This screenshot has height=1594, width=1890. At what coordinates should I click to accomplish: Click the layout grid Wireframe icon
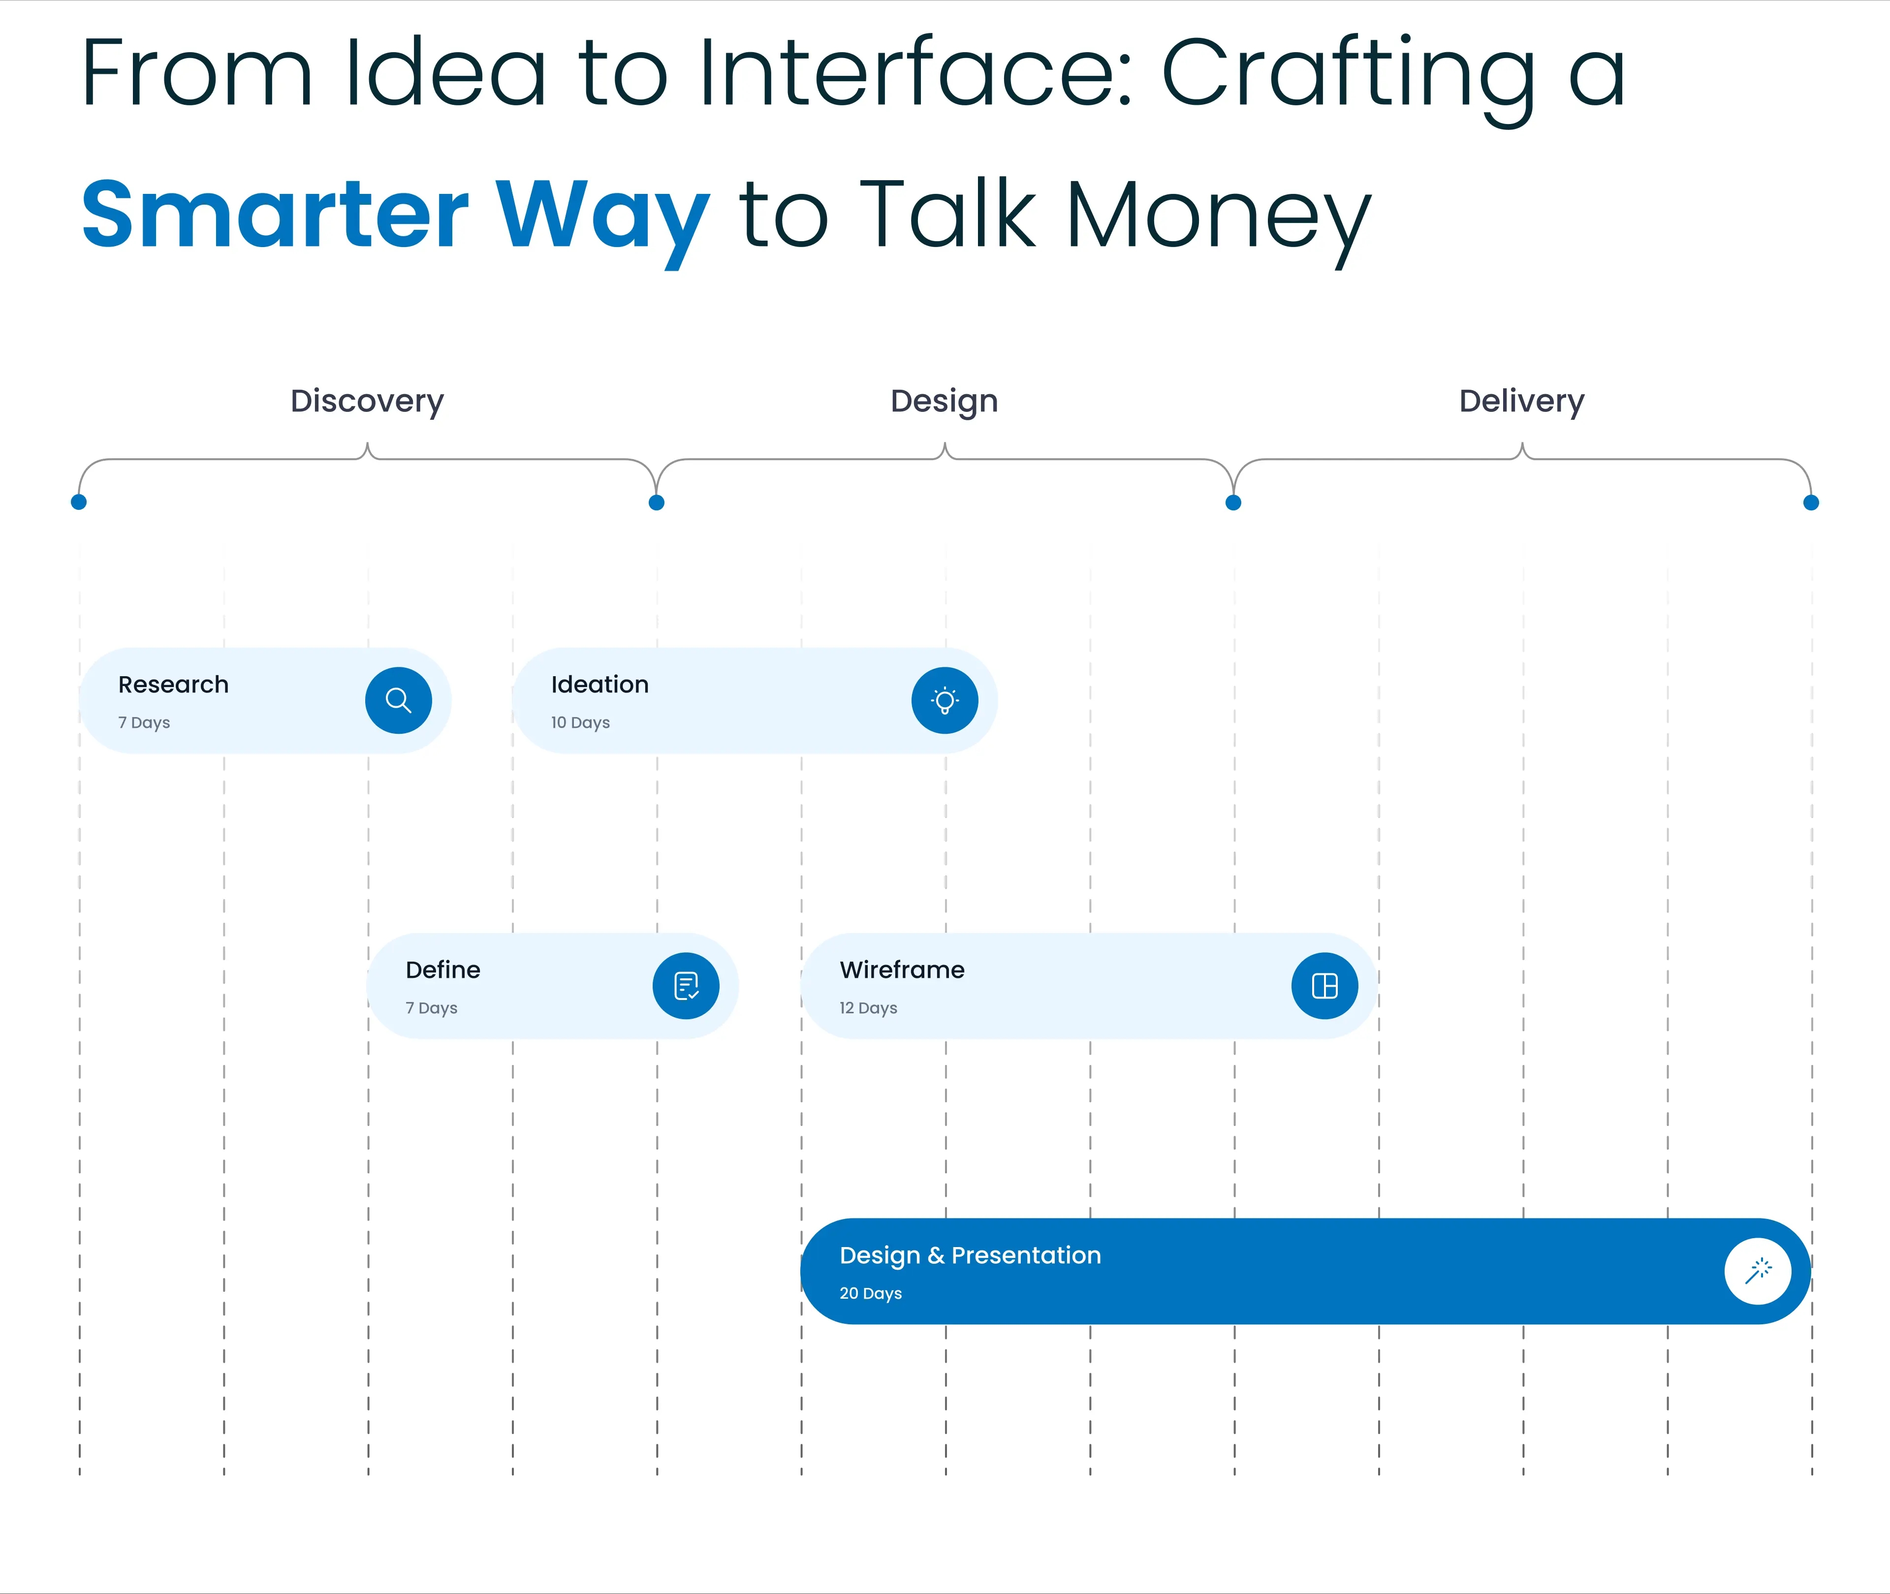1324,986
